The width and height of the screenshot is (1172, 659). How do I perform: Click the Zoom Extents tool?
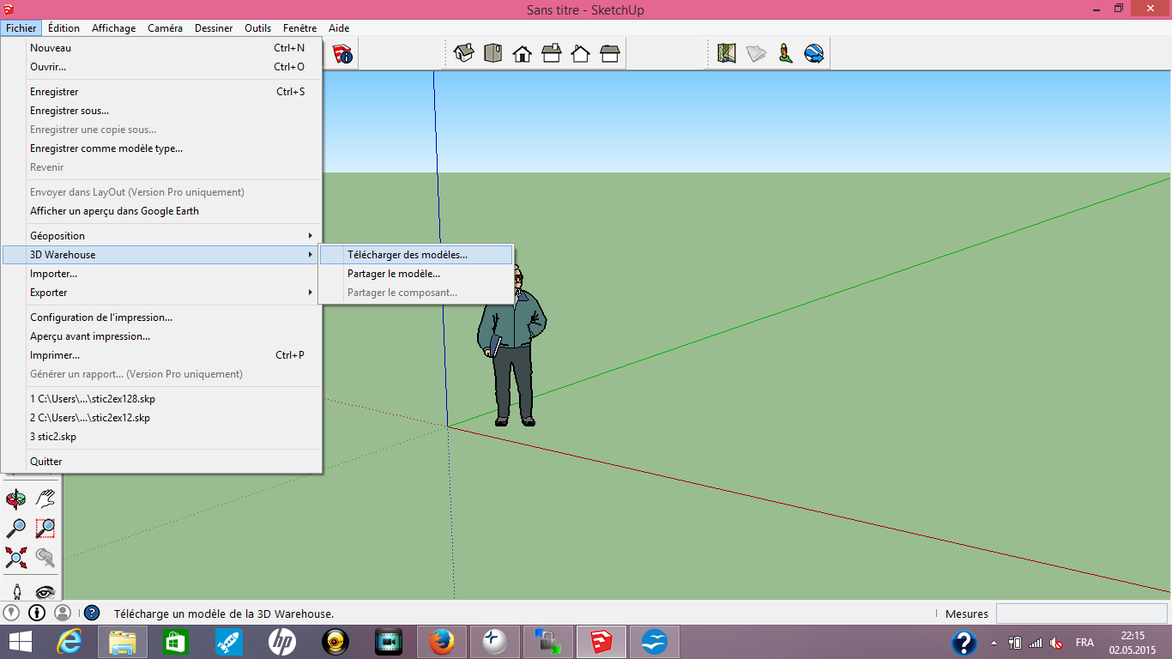[16, 557]
